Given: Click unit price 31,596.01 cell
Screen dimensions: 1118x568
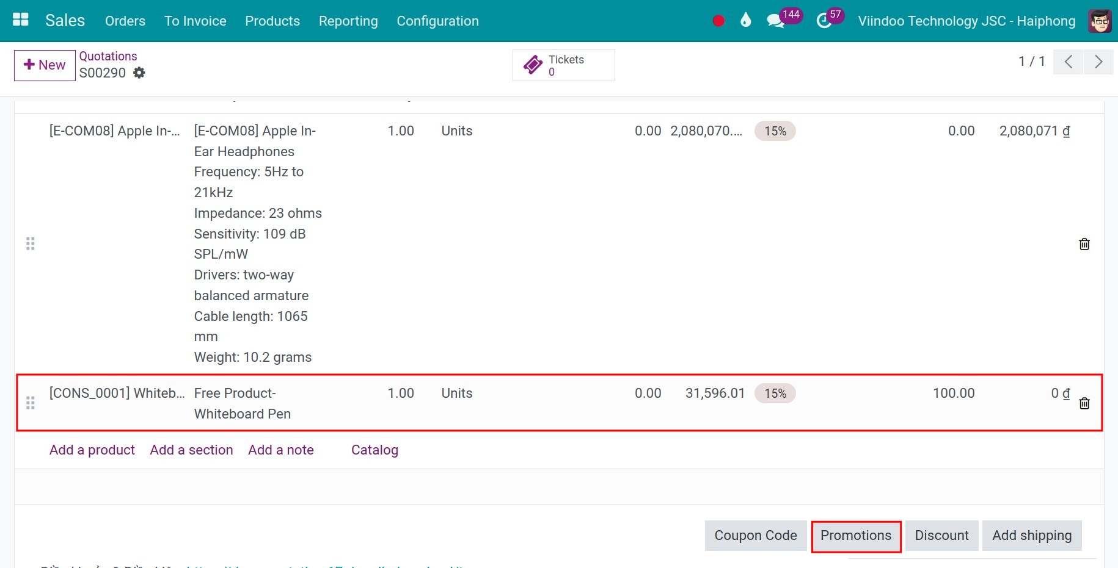Looking at the screenshot, I should (x=715, y=394).
